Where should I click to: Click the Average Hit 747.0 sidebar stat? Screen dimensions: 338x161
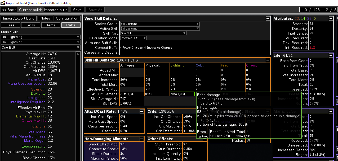point(42,54)
